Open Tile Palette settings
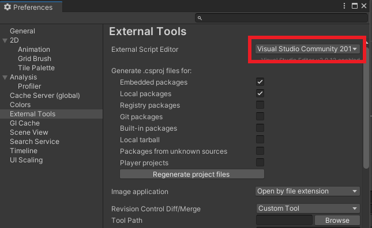 36,68
